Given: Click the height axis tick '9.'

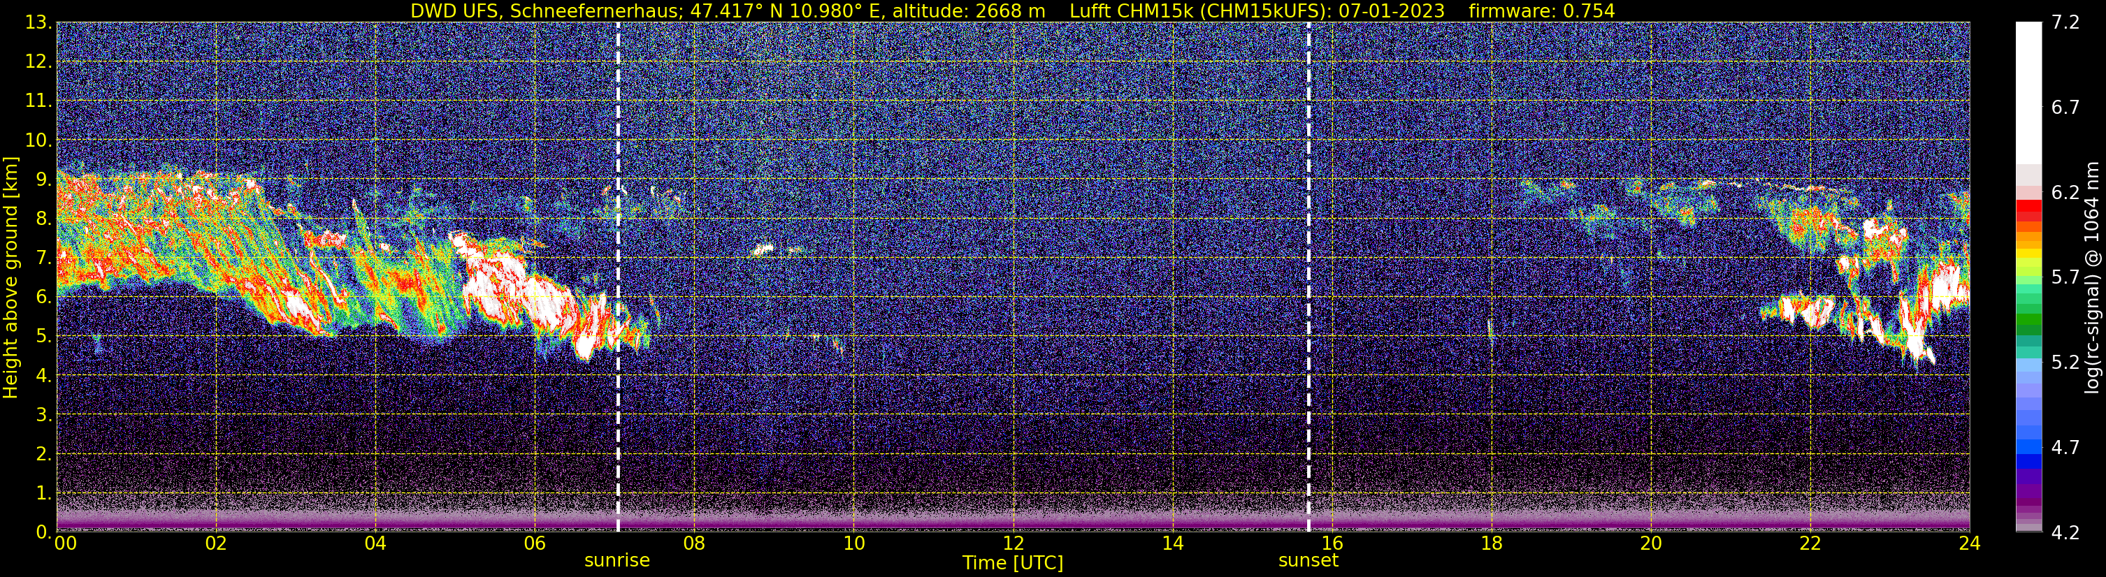Looking at the screenshot, I should click(x=43, y=180).
